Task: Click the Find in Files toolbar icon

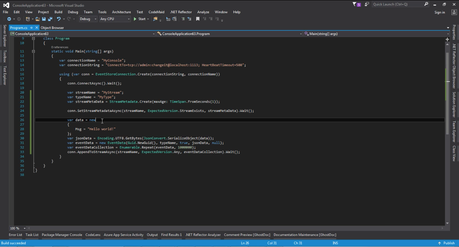Action: click(155, 19)
